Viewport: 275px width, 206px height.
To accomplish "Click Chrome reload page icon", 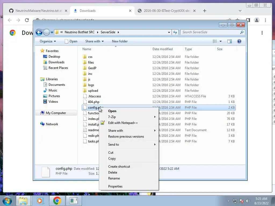I will (x=27, y=20).
